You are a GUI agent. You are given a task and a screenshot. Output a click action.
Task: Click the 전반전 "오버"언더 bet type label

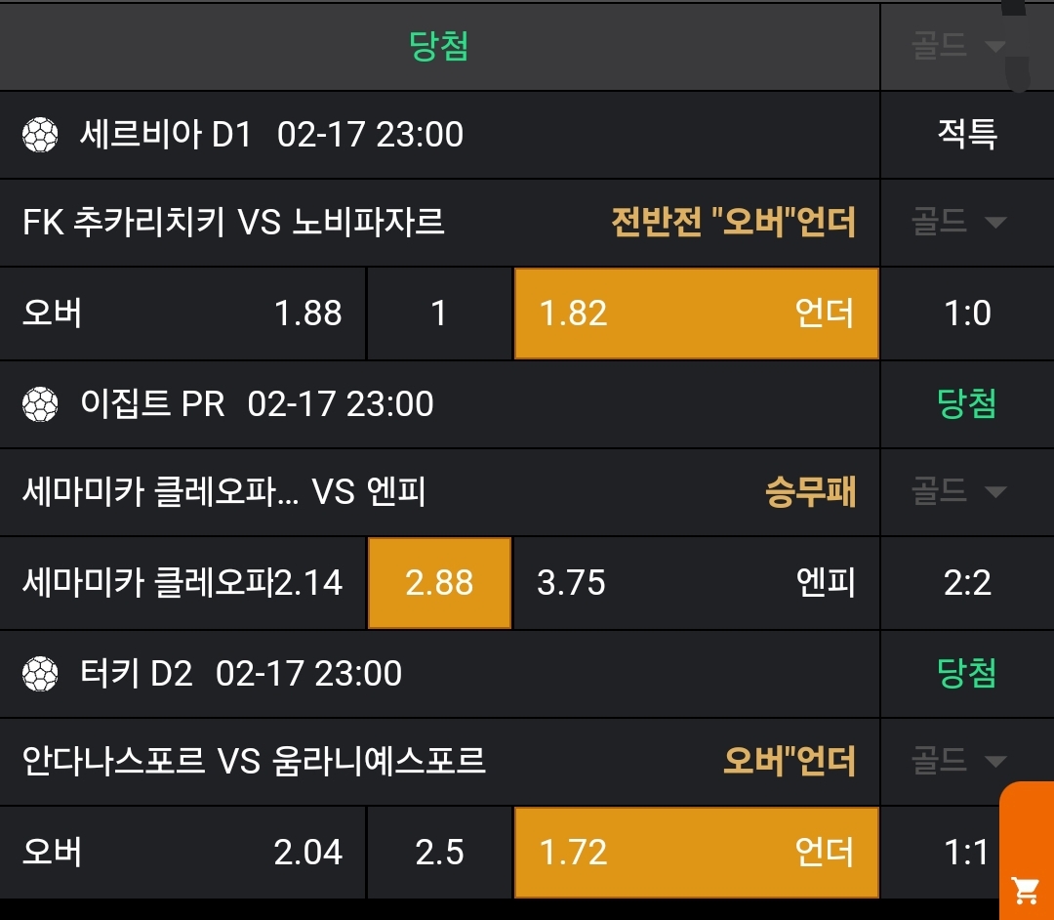733,223
